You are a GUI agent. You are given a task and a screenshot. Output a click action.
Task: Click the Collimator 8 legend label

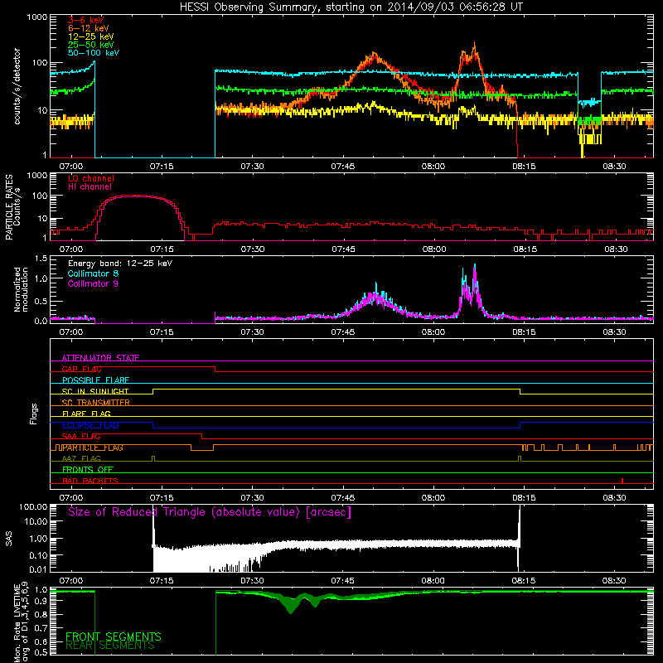pos(93,273)
